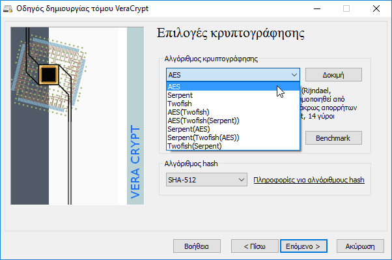392x260 pixels.
Task: Select AES from the encryption list
Action: coord(232,87)
